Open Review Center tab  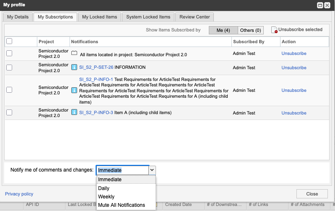[195, 17]
